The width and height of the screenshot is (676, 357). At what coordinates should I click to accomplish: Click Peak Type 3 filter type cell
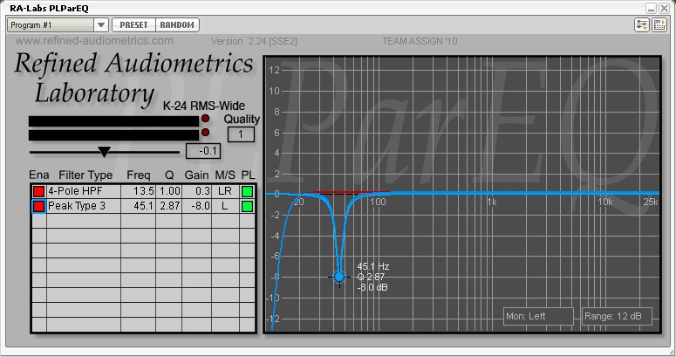84,206
